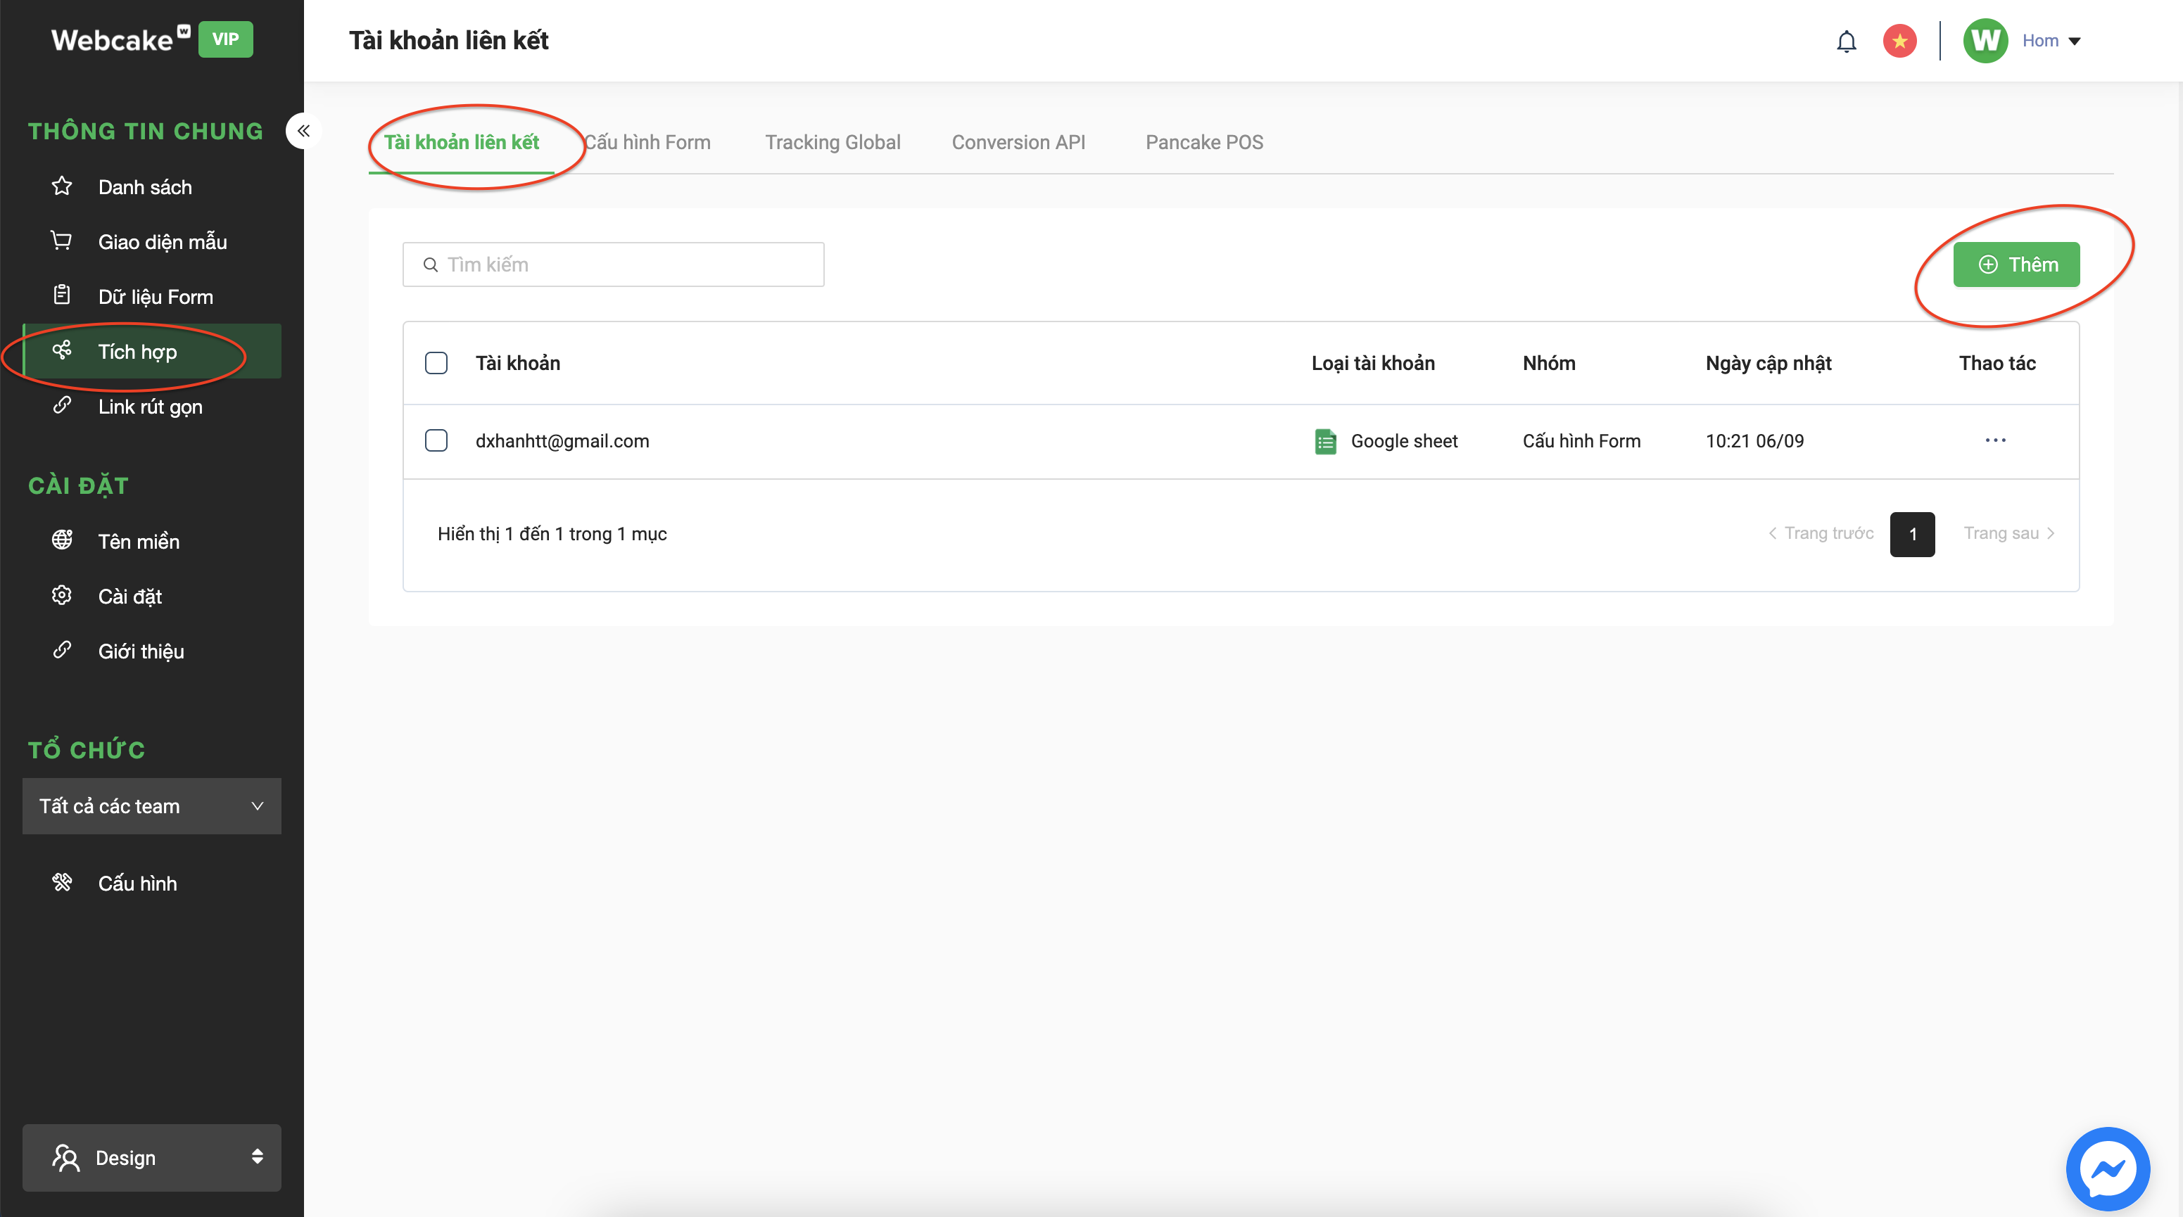Open three-dots actions menu for dxhanhtt account
The image size is (2183, 1217).
[x=1995, y=440]
